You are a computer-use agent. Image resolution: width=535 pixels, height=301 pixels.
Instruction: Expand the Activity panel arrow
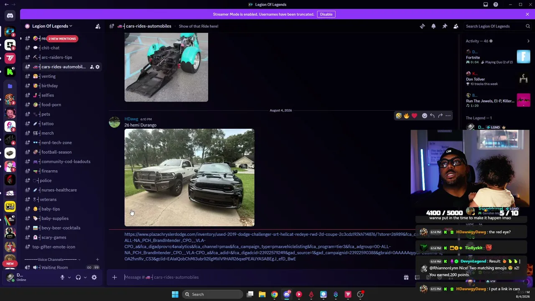[528, 41]
